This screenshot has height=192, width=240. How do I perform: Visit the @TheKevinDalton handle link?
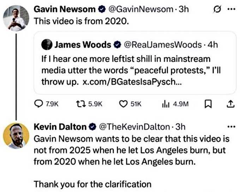click(x=134, y=127)
